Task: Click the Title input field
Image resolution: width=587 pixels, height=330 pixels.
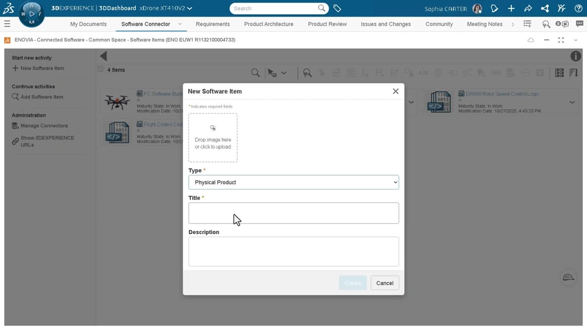Action: click(293, 213)
